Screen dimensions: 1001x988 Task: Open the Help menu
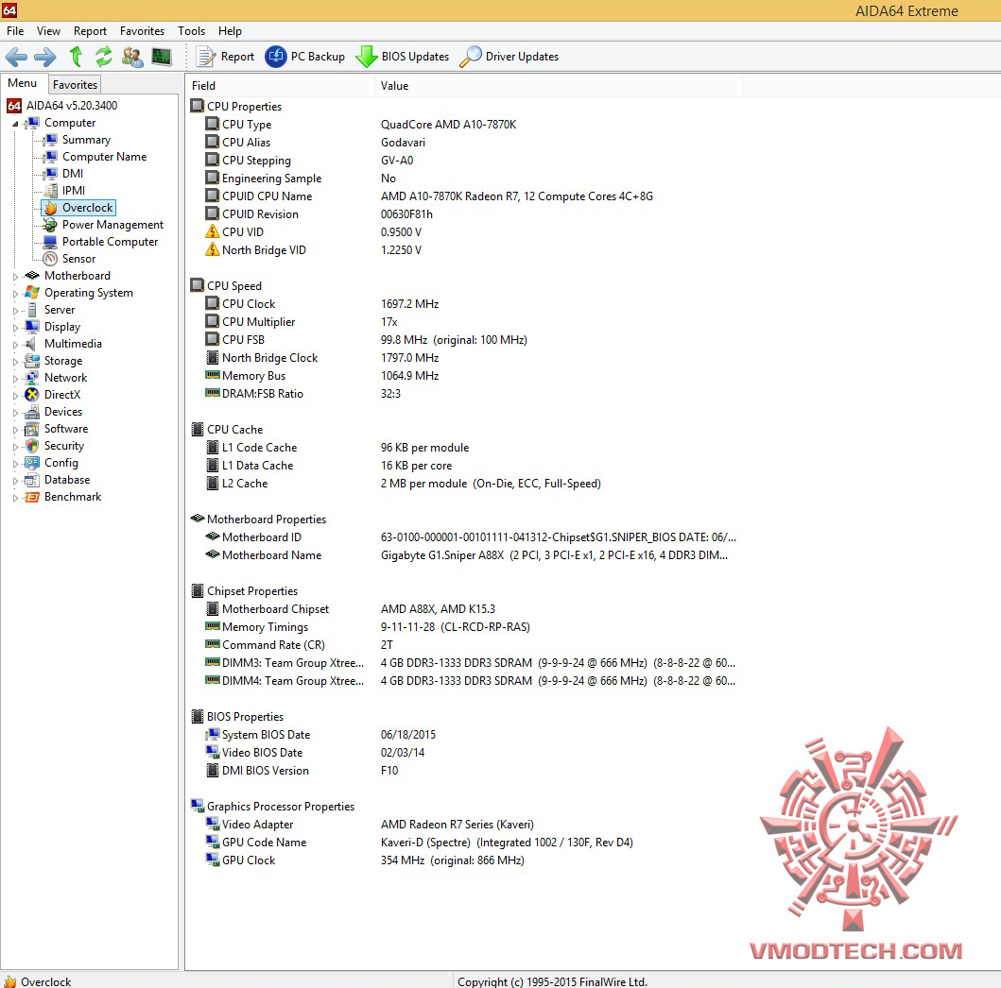(x=230, y=30)
